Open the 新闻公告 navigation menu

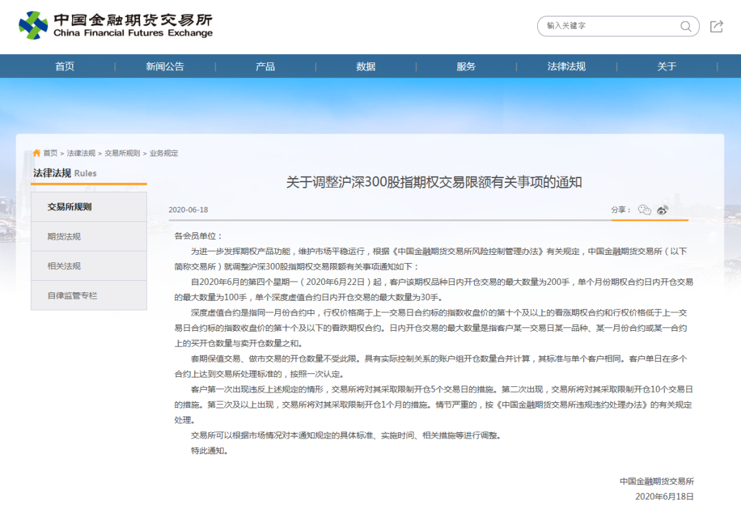pos(165,66)
